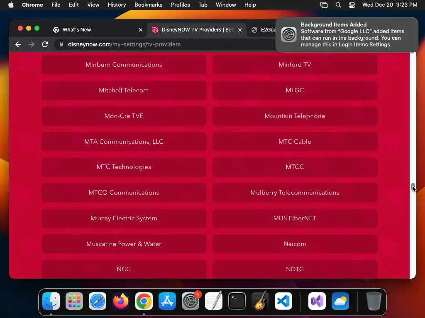Screen dimensions: 425x318
Task: Open the History menu
Action: coord(117,5)
